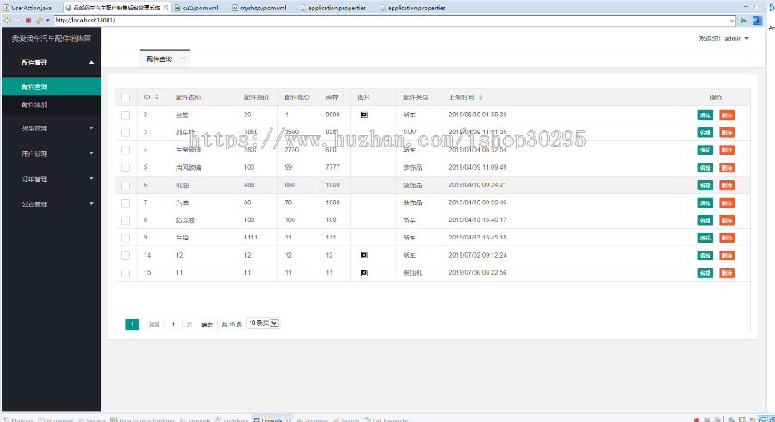Switch to the myshop/pom.xml editor tab
Viewport: 775px width, 422px height.
pyautogui.click(x=259, y=8)
